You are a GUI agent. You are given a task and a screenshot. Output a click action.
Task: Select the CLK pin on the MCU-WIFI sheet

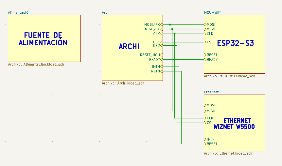[209, 34]
